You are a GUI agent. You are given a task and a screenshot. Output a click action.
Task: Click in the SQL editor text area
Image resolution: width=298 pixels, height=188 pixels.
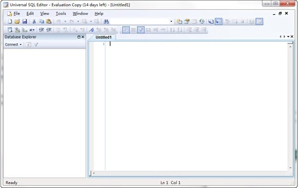(x=197, y=106)
